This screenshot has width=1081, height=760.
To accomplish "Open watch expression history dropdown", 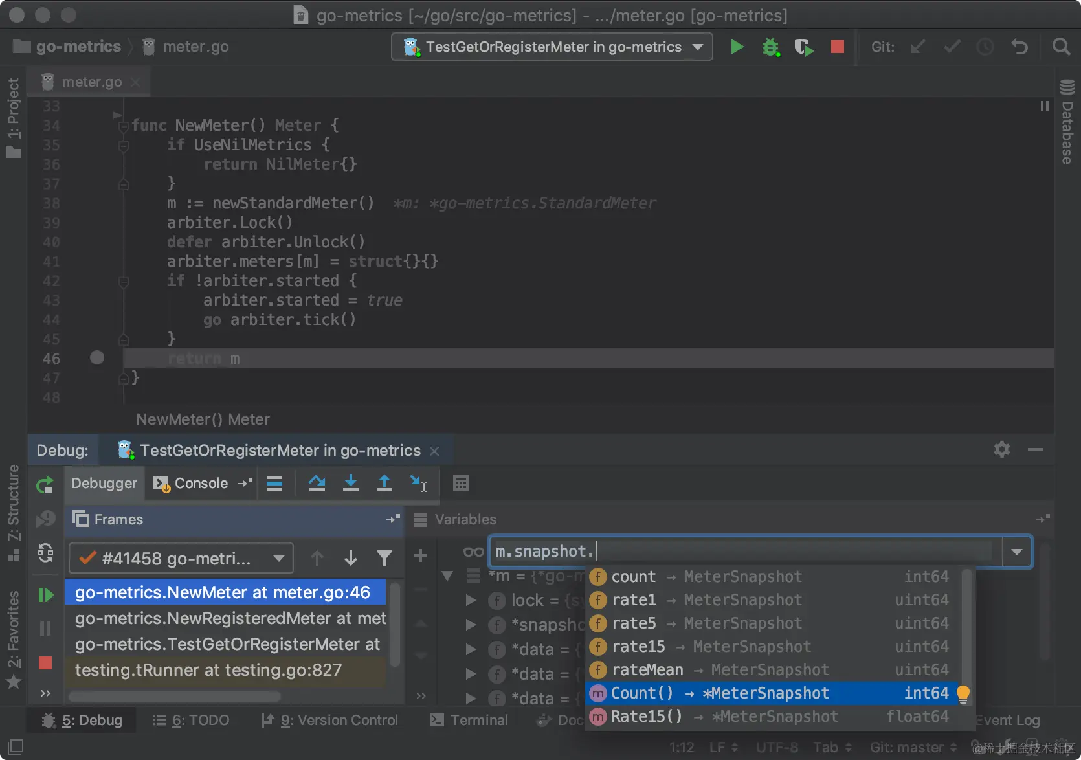I will tap(1017, 552).
